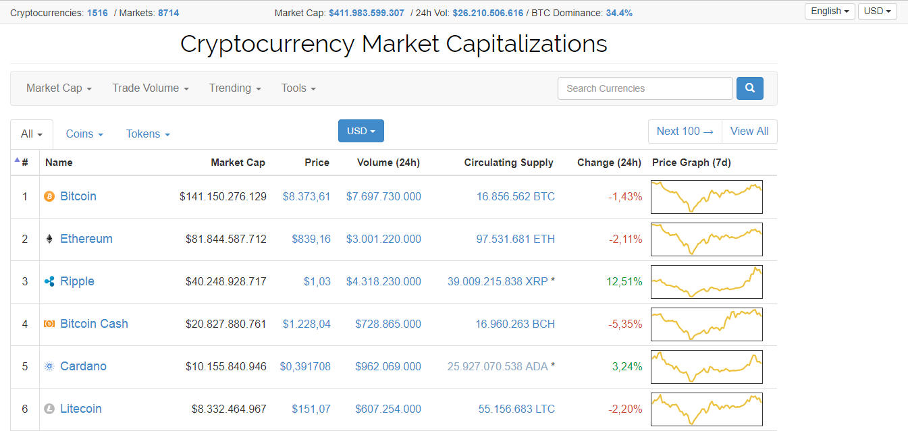Click the View All button
This screenshot has height=431, width=908.
pyautogui.click(x=749, y=132)
